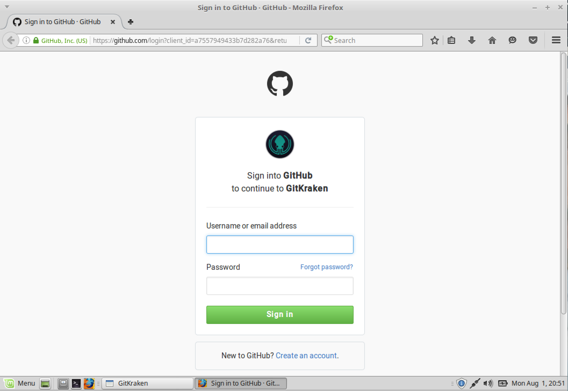Reload the current page
This screenshot has width=568, height=391.
tap(308, 40)
